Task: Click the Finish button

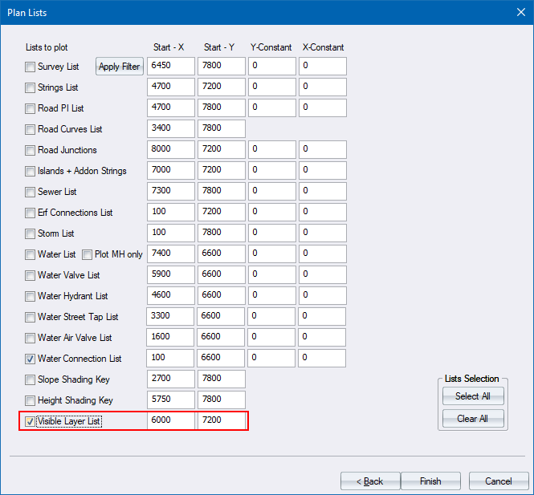Action: pos(430,481)
